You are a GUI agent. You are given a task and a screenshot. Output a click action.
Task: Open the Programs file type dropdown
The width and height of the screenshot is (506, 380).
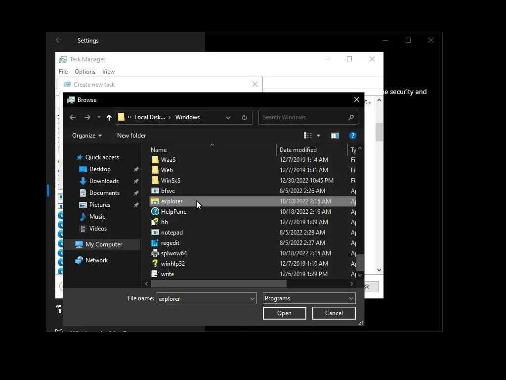pyautogui.click(x=309, y=298)
